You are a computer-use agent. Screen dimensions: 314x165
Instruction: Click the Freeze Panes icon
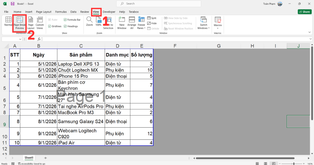[x=141, y=19]
